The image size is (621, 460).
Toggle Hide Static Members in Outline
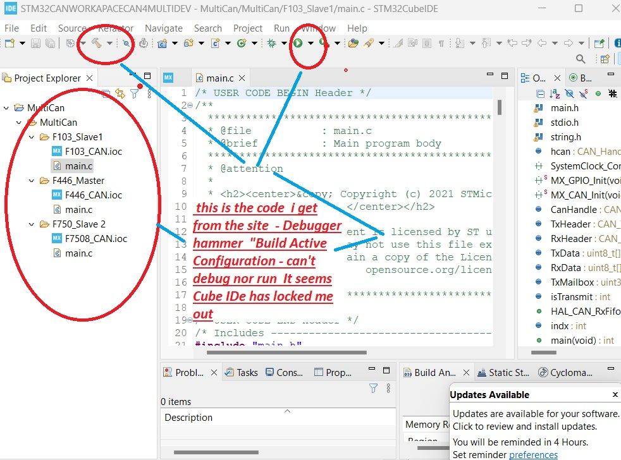tap(584, 94)
